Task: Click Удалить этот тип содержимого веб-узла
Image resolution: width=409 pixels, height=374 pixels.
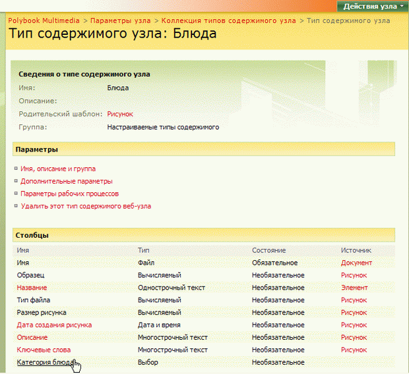Action: pyautogui.click(x=86, y=206)
